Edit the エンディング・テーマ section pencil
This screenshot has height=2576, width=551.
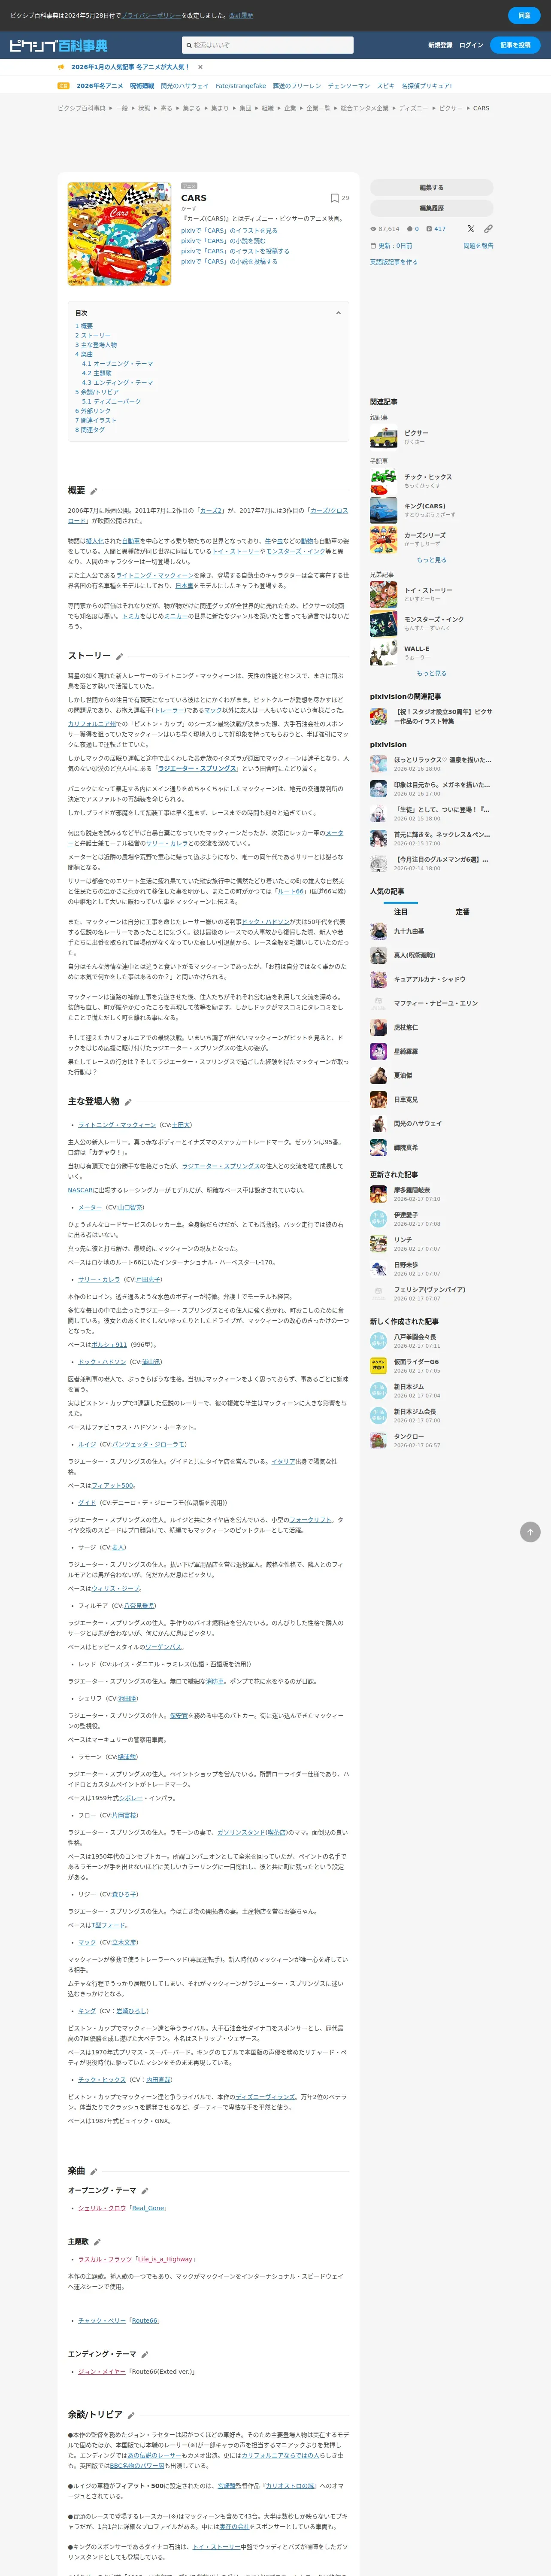(144, 2354)
